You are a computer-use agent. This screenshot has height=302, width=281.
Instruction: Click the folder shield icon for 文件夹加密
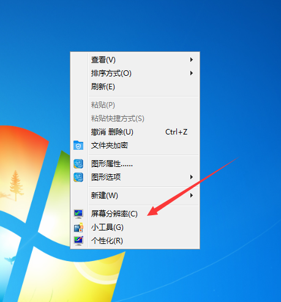click(78, 145)
